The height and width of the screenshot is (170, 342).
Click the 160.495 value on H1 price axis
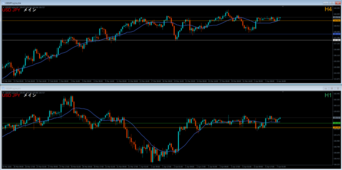pos(336,94)
